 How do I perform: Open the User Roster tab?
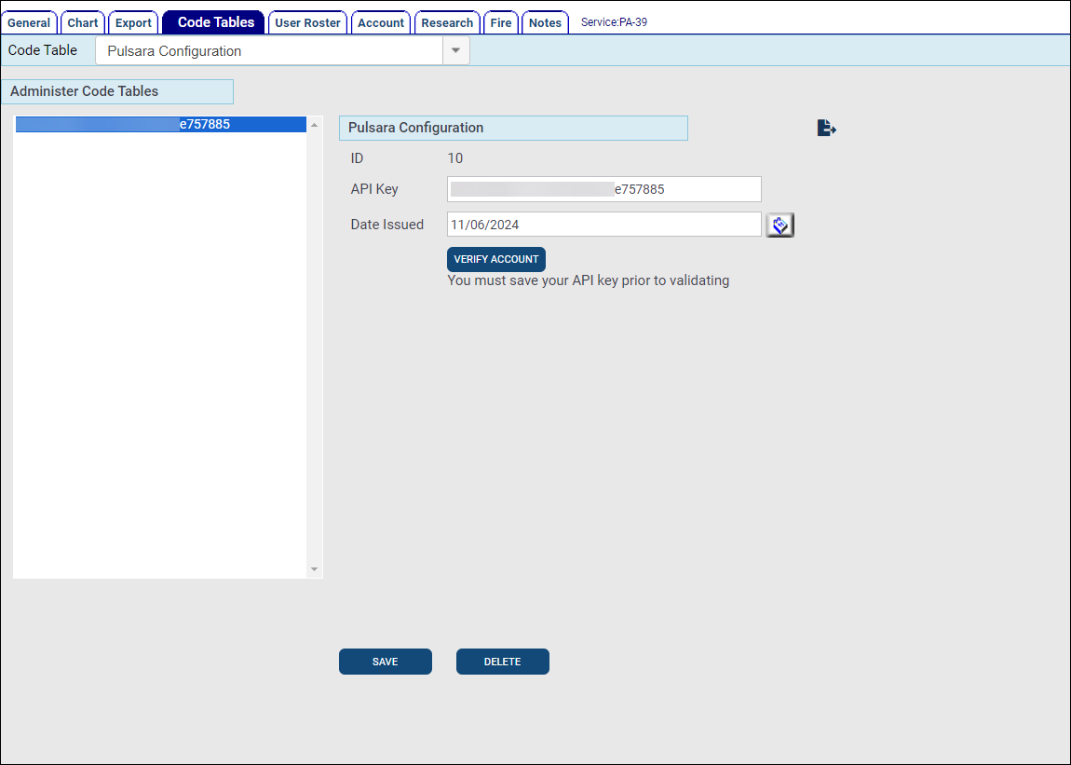(307, 22)
